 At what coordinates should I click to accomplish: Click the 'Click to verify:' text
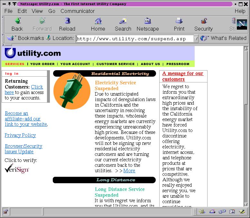[x=21, y=160]
